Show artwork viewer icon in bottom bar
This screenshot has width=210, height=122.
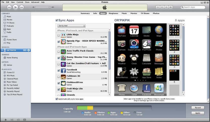[24, 120]
